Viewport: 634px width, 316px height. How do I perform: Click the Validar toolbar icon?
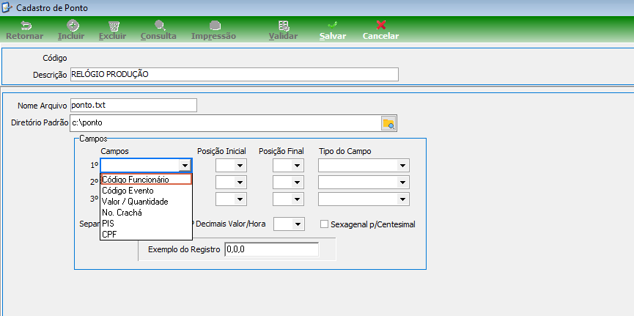[x=284, y=26]
